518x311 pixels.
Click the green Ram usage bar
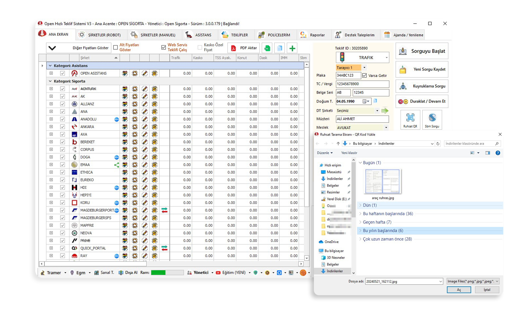pos(158,273)
